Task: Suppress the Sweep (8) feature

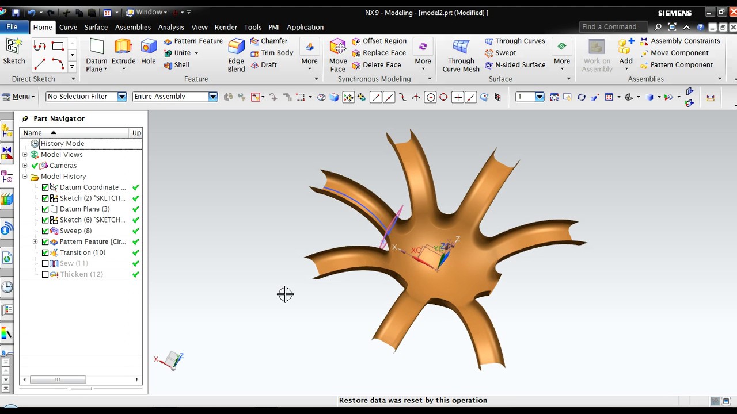Action: [x=45, y=231]
